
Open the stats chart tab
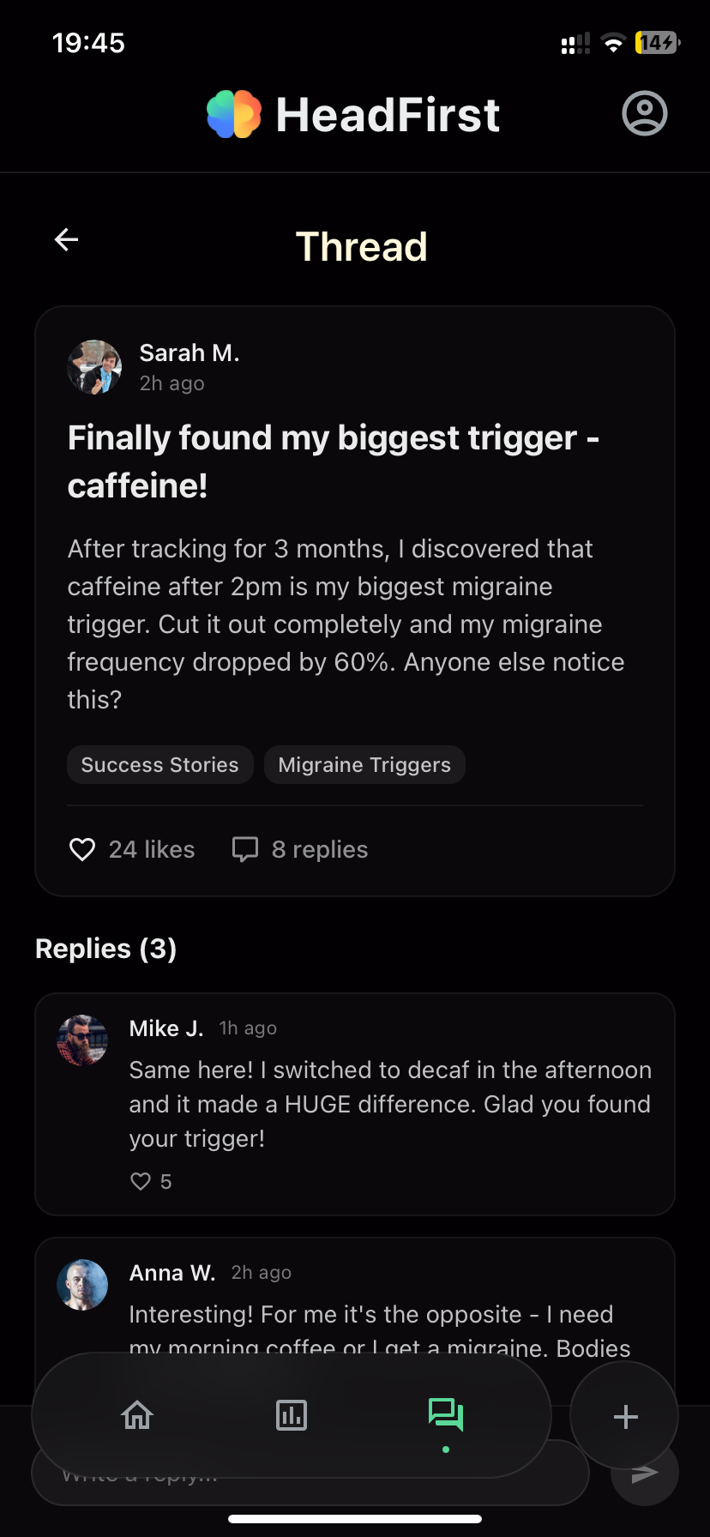(x=292, y=1414)
